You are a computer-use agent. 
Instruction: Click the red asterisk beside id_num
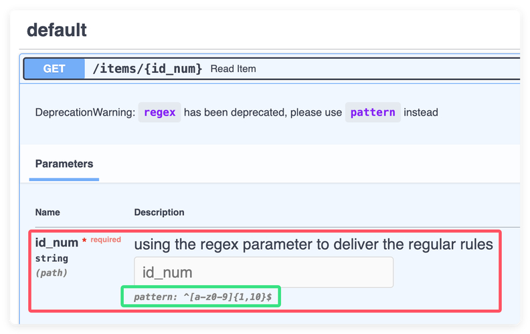coord(84,240)
